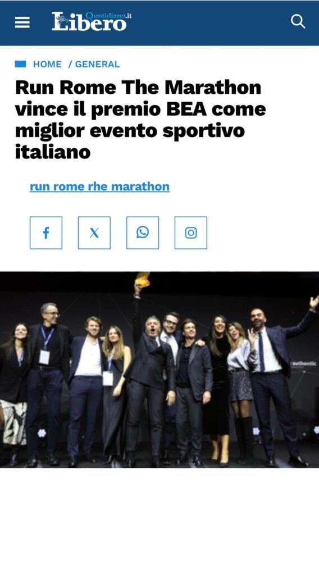
Task: Share the article on Instagram
Action: point(190,233)
